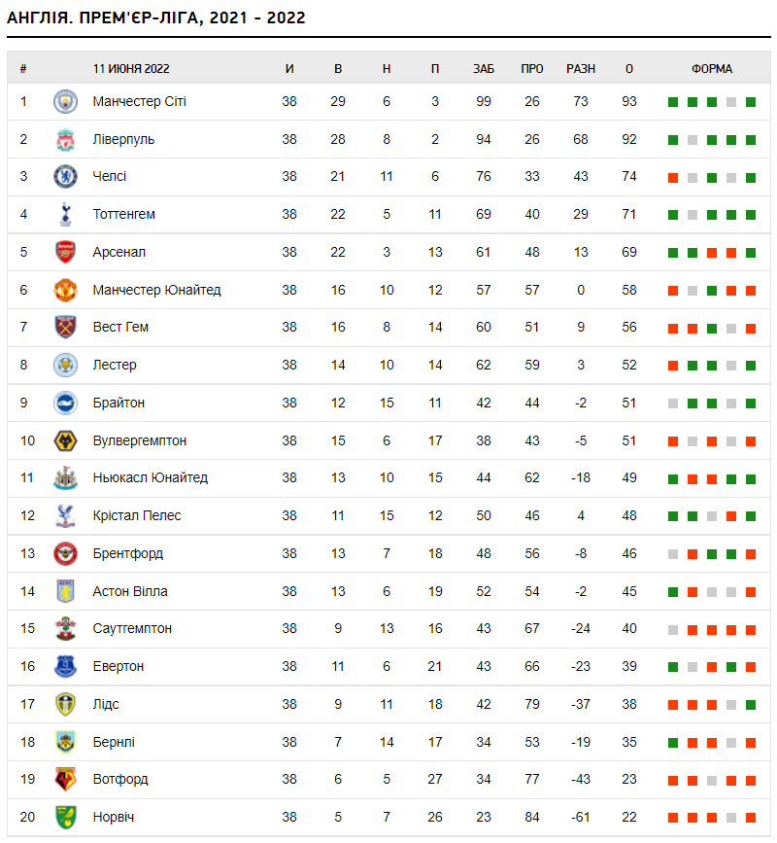
Task: Click Manchester City's latest green form square
Action: 751,102
